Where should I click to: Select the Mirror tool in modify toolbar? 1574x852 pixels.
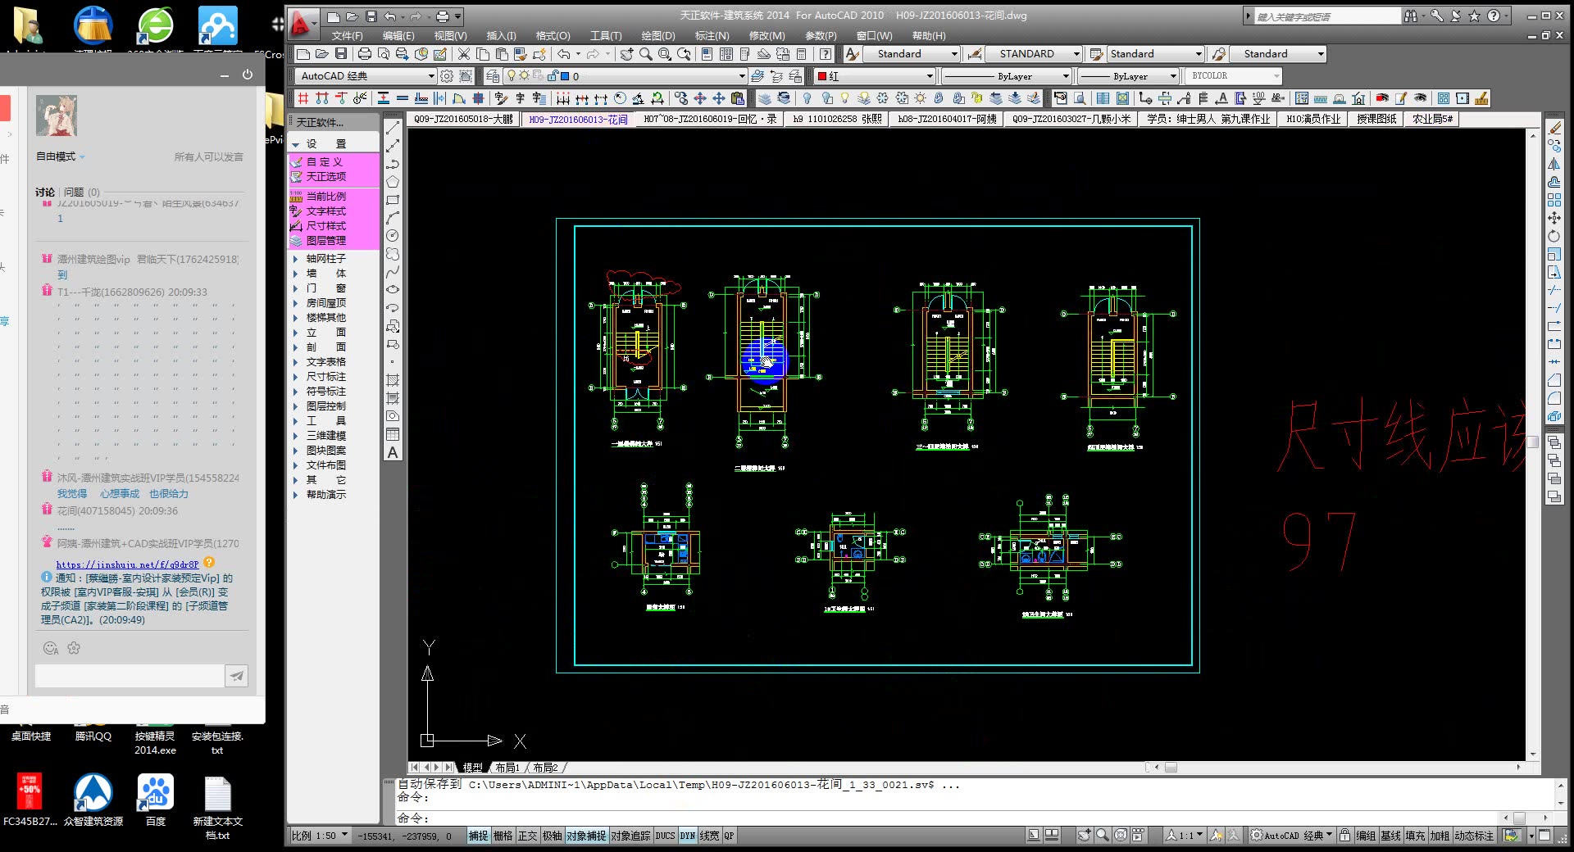[1554, 164]
